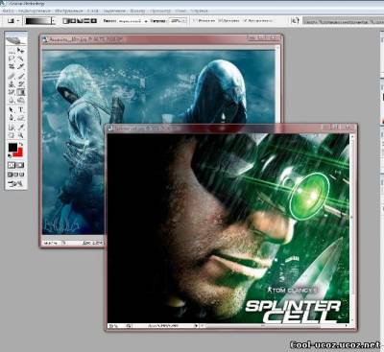Activate the Gradient tool

coord(21,92)
